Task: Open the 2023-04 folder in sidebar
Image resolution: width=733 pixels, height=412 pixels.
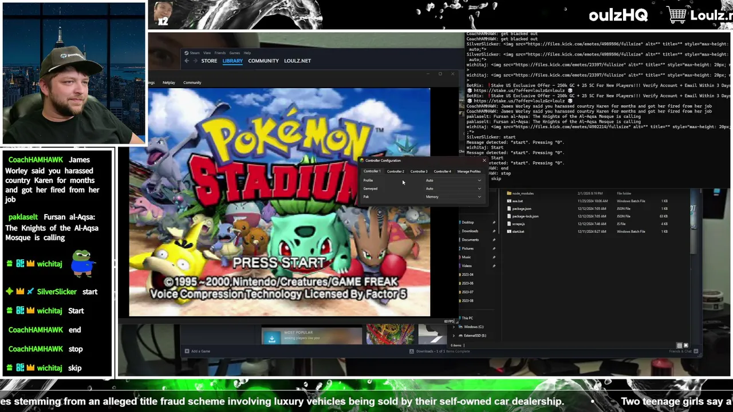Action: click(467, 275)
